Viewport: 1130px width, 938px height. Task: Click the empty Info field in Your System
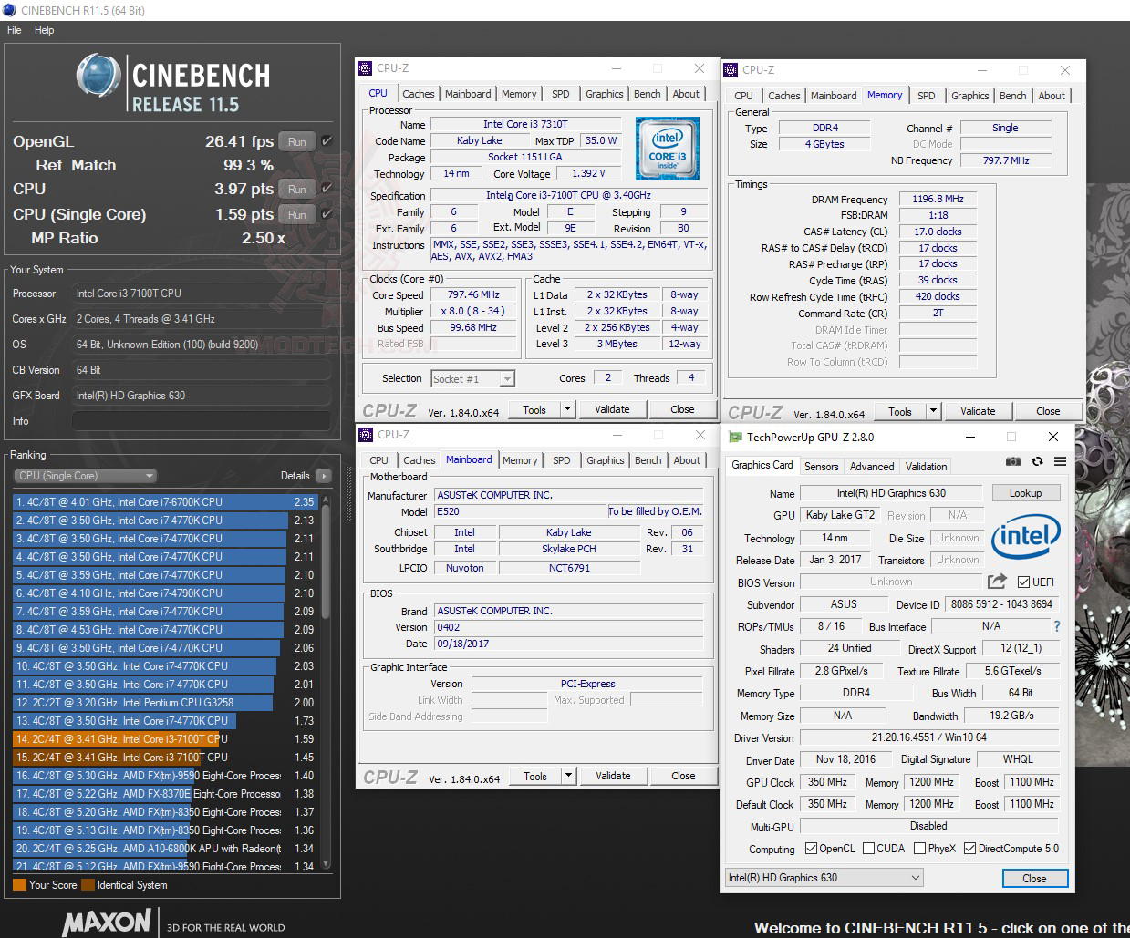pyautogui.click(x=201, y=421)
